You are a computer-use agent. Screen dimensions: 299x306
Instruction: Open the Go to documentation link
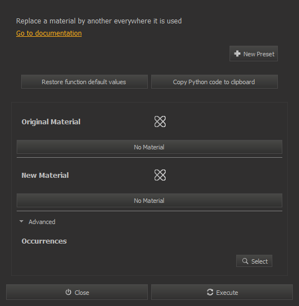(49, 33)
